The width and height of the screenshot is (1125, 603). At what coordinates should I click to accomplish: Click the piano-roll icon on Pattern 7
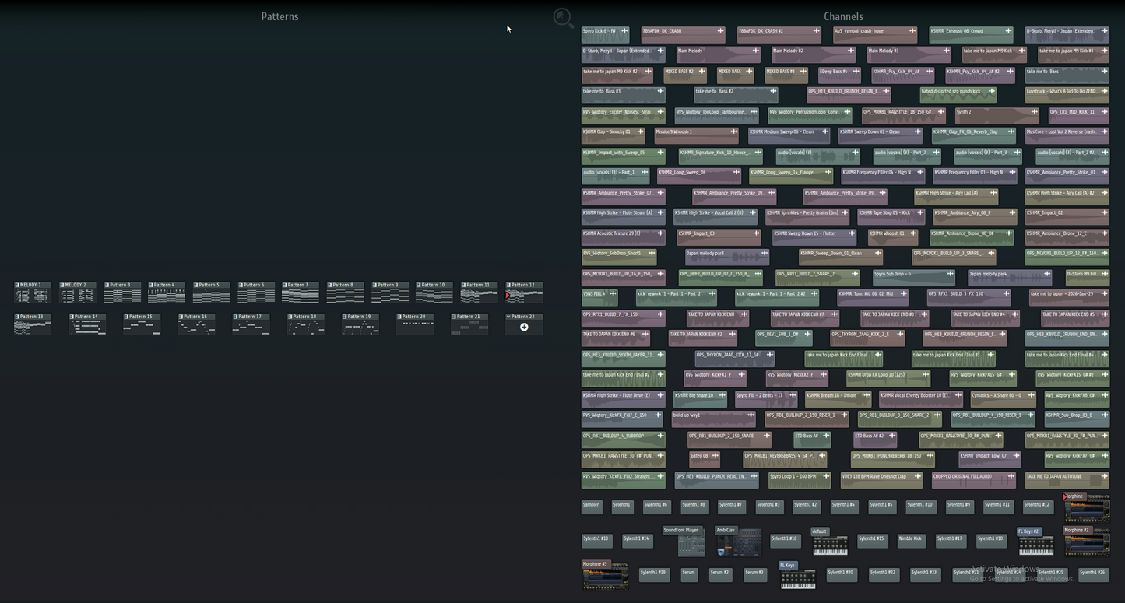click(x=285, y=286)
